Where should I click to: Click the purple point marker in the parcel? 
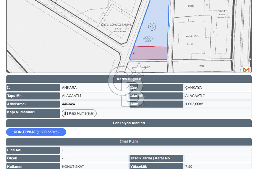(x=134, y=53)
